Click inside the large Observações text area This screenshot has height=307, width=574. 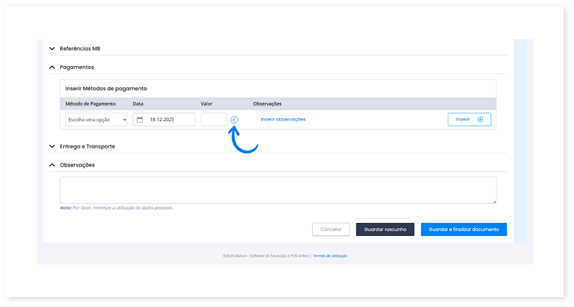click(278, 190)
